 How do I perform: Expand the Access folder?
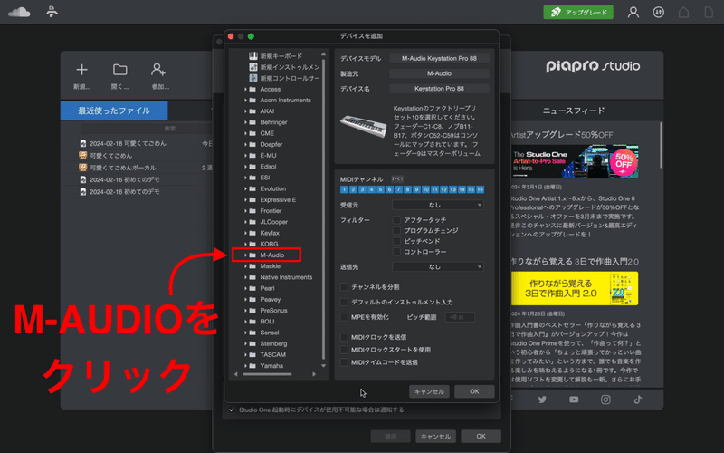(x=245, y=89)
